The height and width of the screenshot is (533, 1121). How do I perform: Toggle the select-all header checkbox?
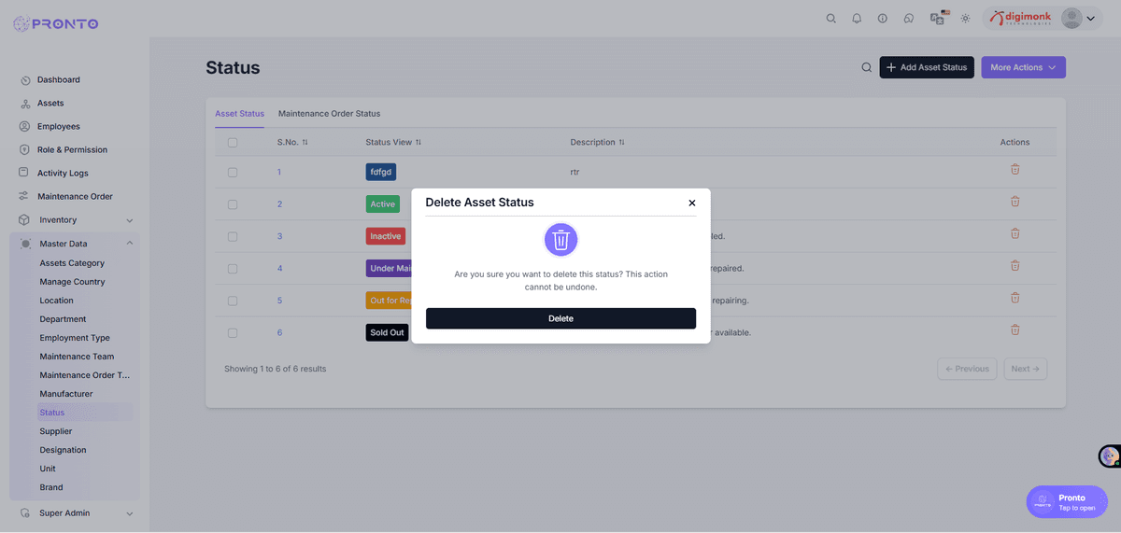tap(233, 143)
